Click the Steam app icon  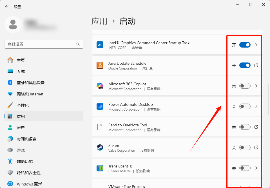100,147
